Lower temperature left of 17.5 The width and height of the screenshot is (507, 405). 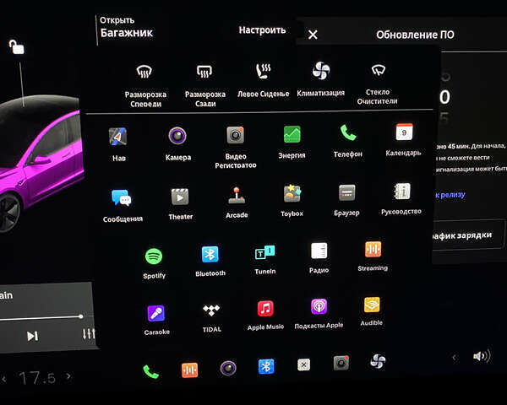click(4, 379)
